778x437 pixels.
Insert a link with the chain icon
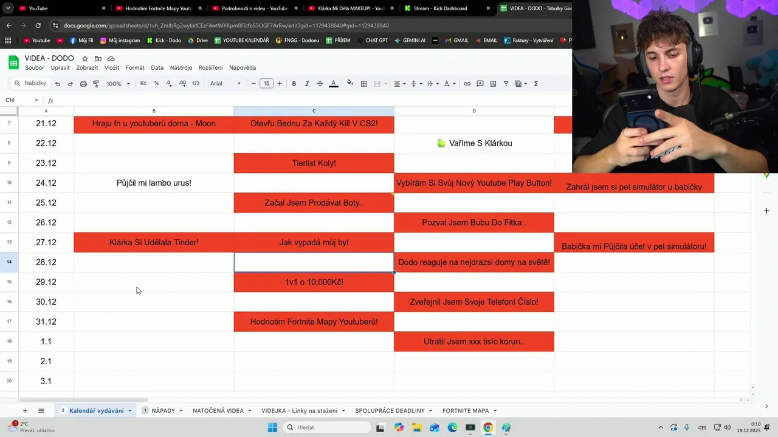pos(467,84)
